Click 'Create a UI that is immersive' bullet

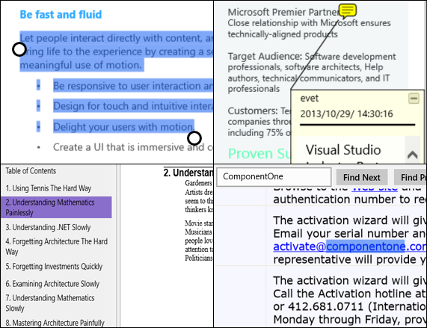(x=133, y=147)
